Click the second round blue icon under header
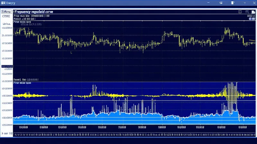This screenshot has height=144, width=257. click(253, 19)
